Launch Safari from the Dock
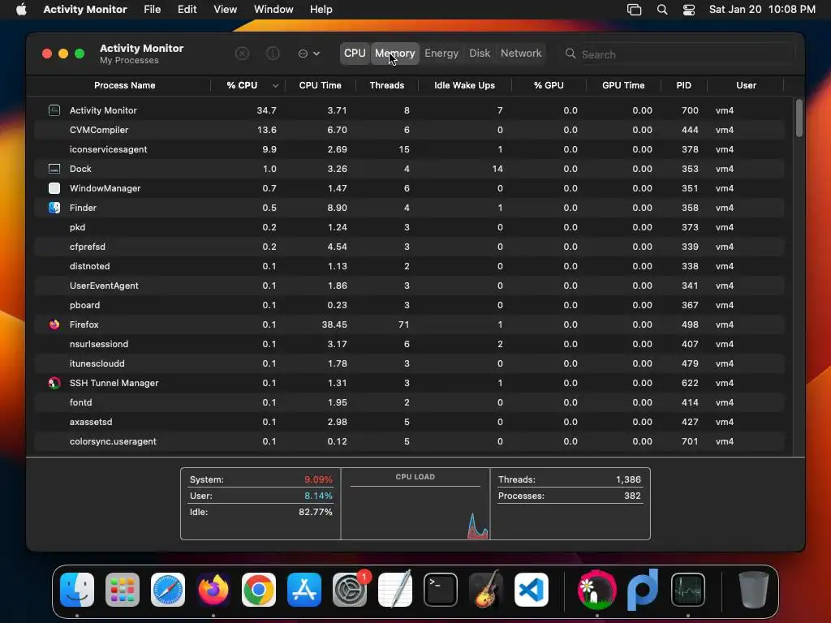 (x=168, y=590)
